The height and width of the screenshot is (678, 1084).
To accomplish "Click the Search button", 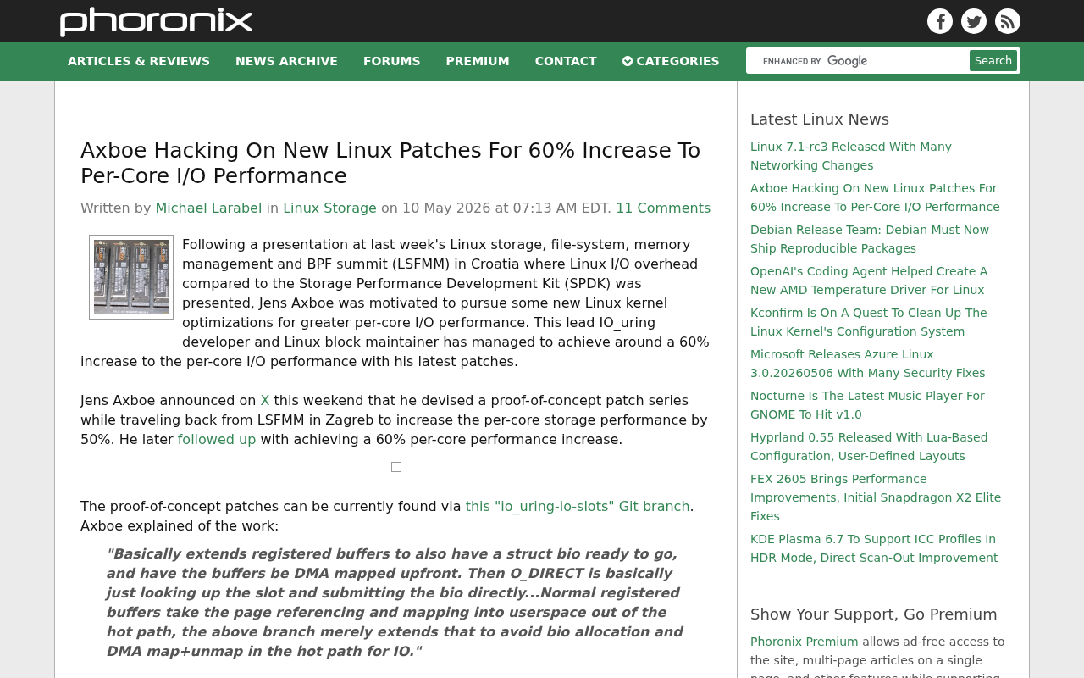I will pyautogui.click(x=993, y=61).
